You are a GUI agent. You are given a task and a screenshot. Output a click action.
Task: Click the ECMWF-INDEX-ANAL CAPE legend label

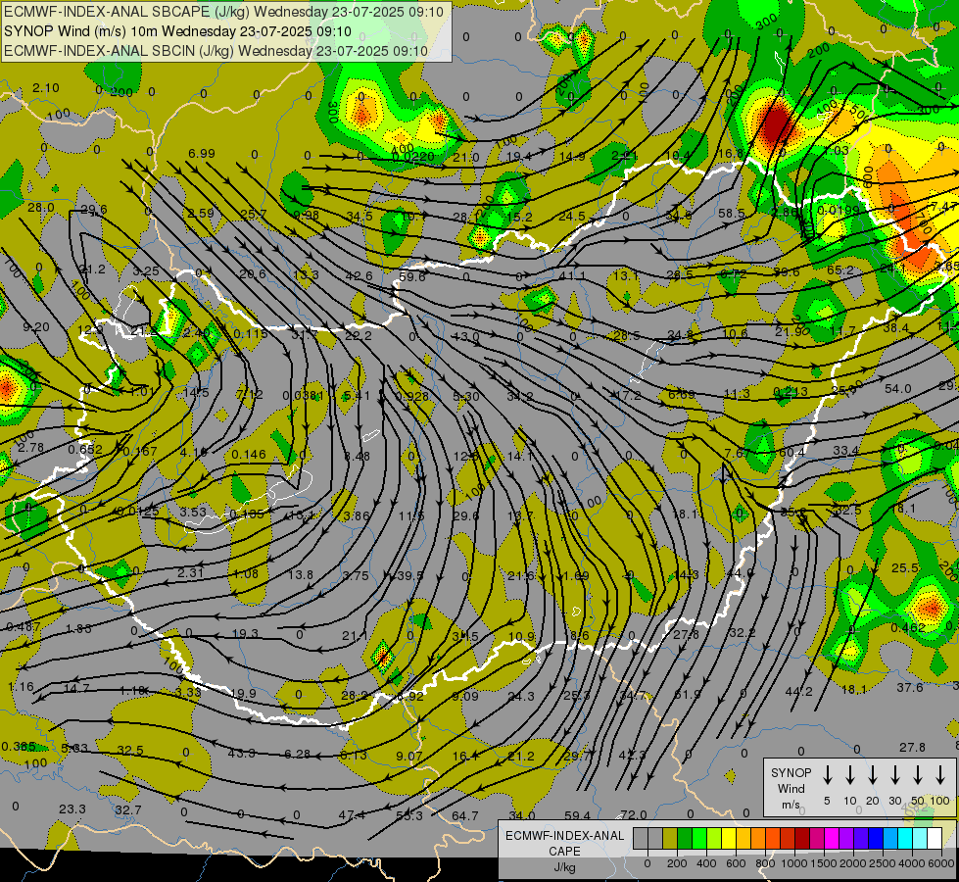(x=564, y=843)
